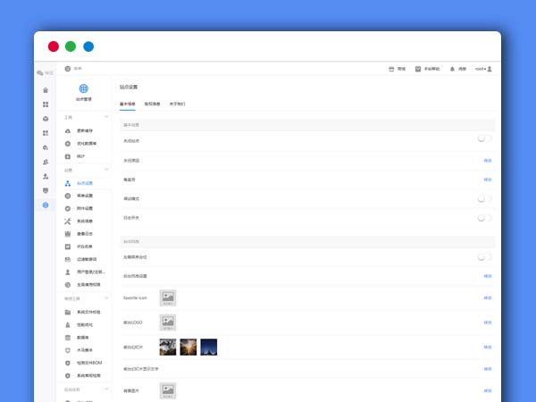536x402 pixels.
Task: Click 修改 link for 关闭原因
Action: (x=487, y=161)
